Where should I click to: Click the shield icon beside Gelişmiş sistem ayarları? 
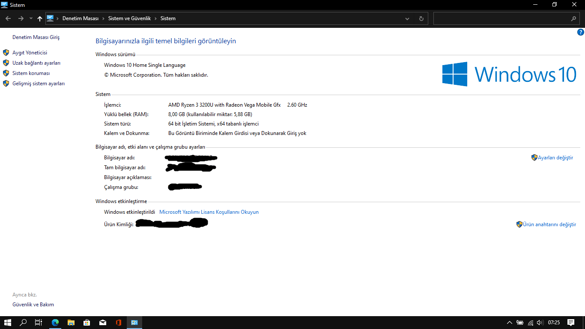[x=6, y=84]
